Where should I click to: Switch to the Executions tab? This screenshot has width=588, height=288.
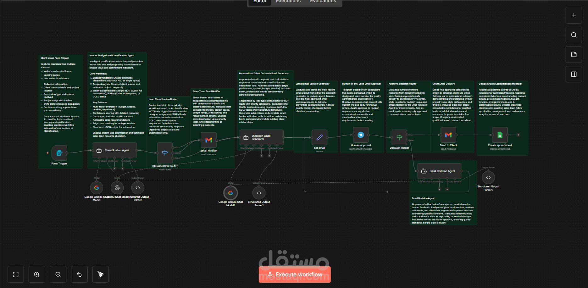tap(288, 1)
